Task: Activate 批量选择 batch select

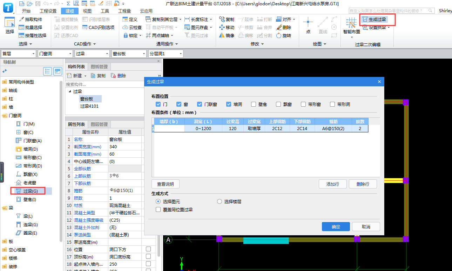Action: [31, 27]
